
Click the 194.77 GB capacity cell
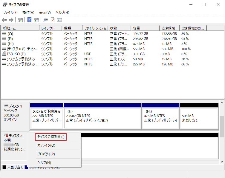(140, 34)
